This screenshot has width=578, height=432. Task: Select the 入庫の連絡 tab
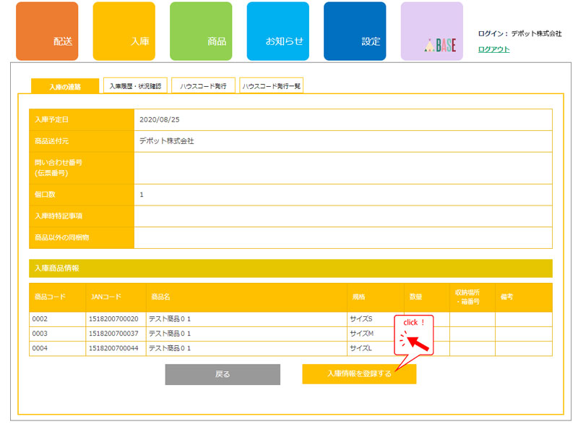pos(65,86)
